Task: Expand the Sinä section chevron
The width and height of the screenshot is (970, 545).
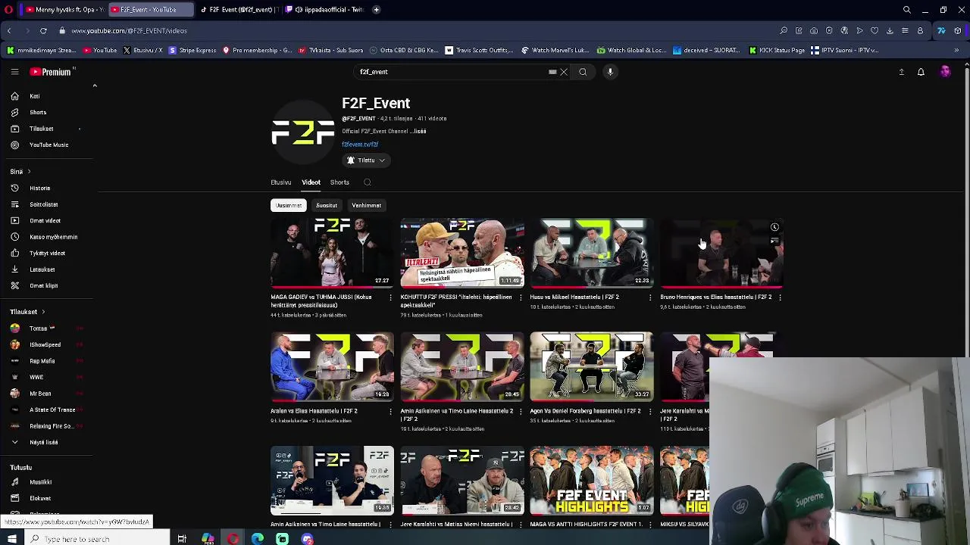Action: (x=29, y=172)
